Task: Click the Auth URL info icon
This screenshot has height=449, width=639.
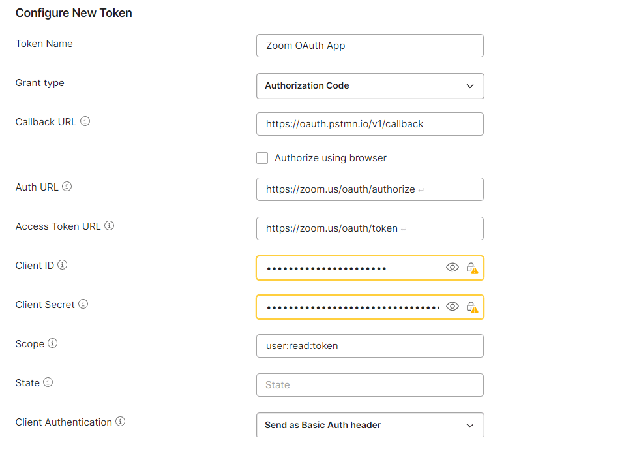Action: (x=67, y=187)
